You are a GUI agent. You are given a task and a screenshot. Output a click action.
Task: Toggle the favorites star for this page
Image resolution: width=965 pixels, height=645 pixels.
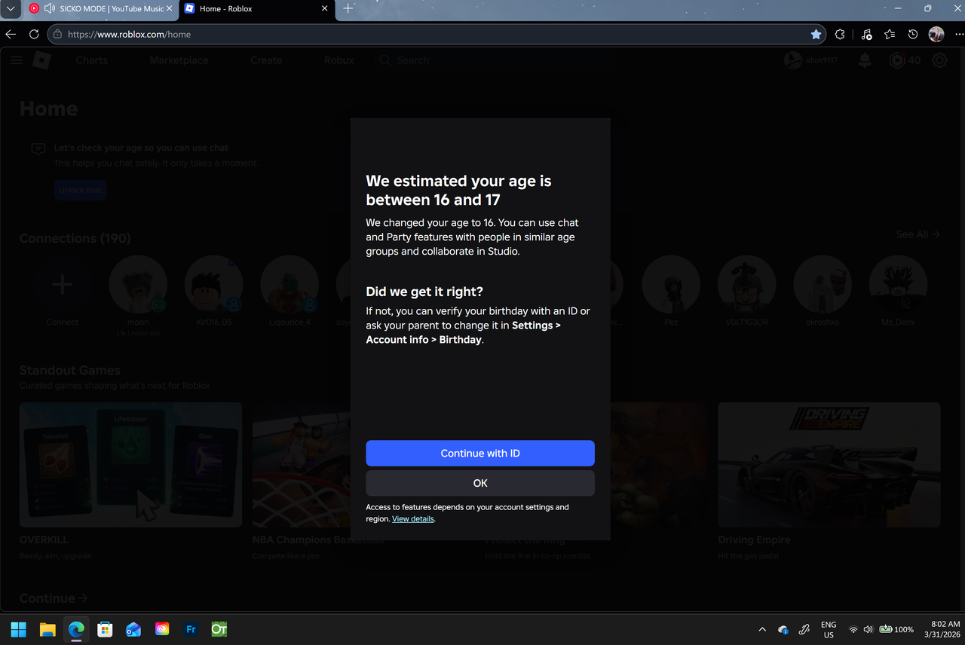(x=816, y=34)
